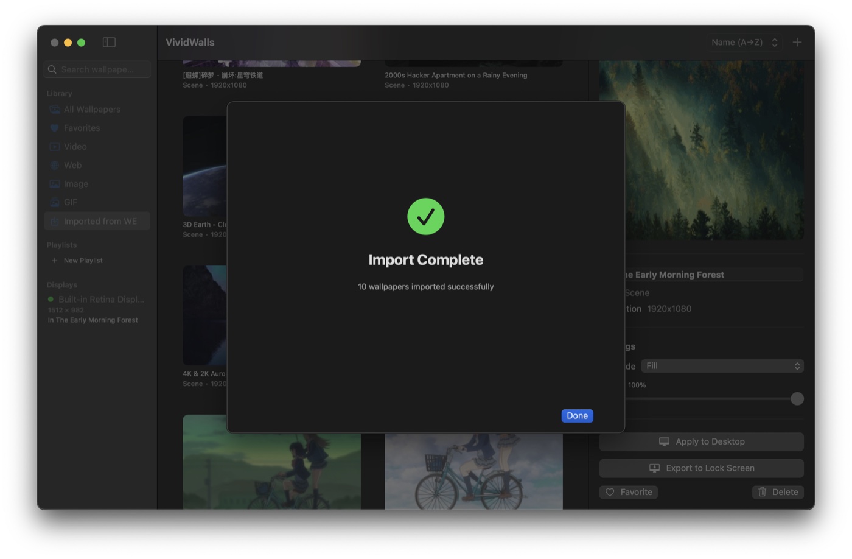Click the Apply to Desktop button
The height and width of the screenshot is (559, 852).
[x=701, y=441]
